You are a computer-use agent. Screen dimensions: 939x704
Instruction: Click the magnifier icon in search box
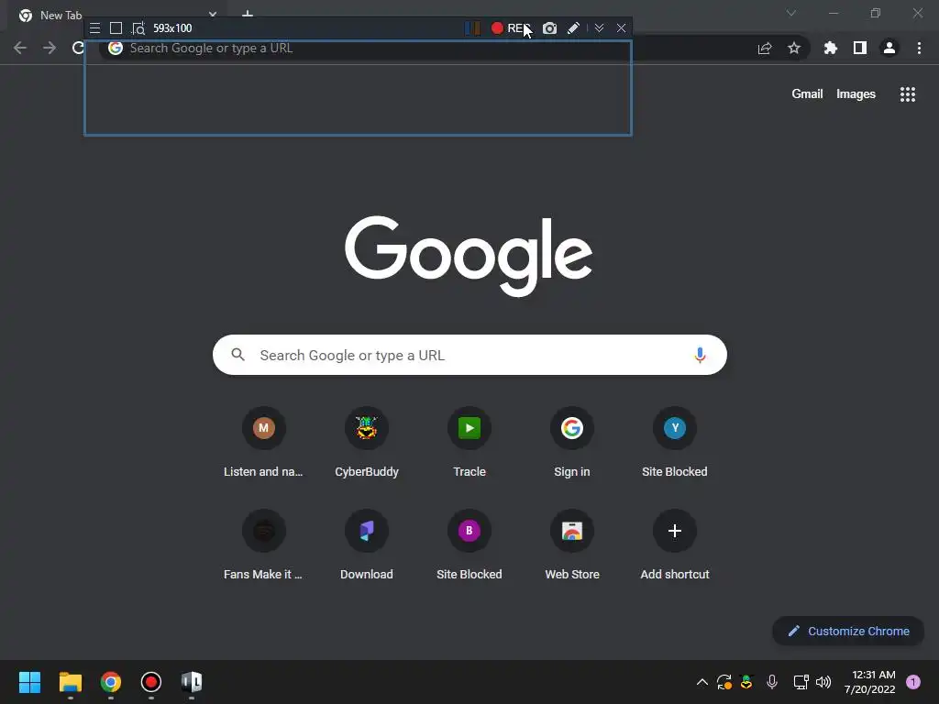[x=238, y=355]
